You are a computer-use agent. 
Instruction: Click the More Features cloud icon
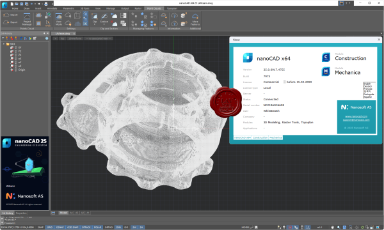click(195, 17)
